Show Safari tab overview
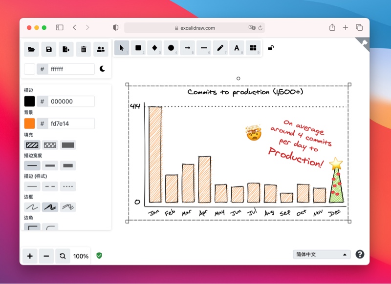391x284 pixels. (359, 27)
